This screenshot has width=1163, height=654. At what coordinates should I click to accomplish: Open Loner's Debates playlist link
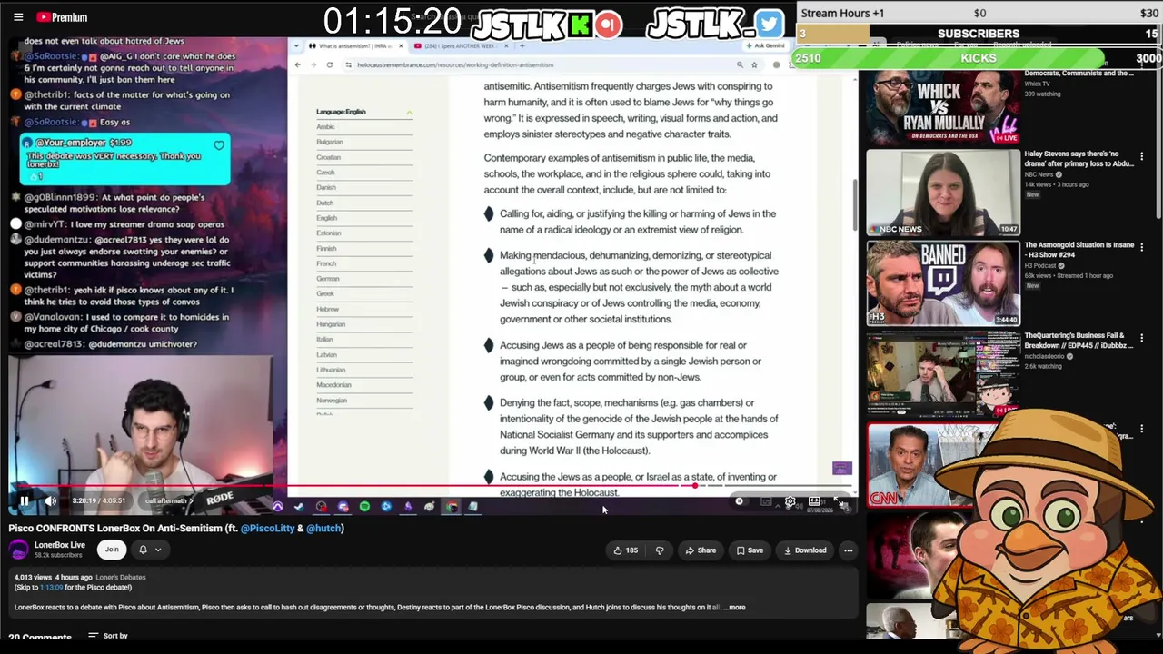(x=121, y=577)
